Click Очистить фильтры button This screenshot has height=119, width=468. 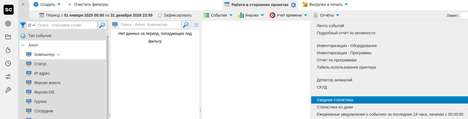(88, 4)
